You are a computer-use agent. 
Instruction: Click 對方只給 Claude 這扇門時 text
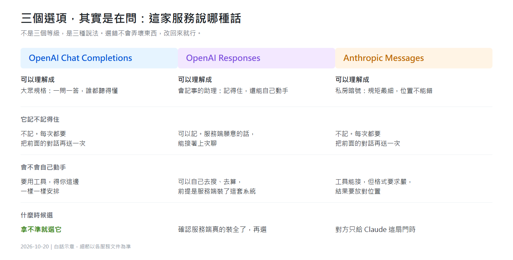pyautogui.click(x=376, y=230)
